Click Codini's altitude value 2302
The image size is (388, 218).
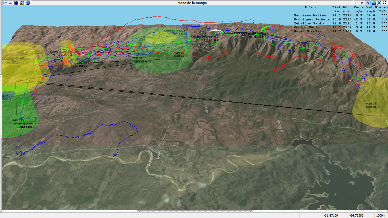coord(347,27)
